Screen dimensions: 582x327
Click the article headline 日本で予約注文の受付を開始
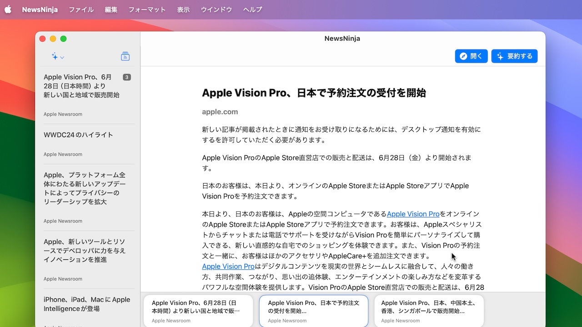(314, 93)
